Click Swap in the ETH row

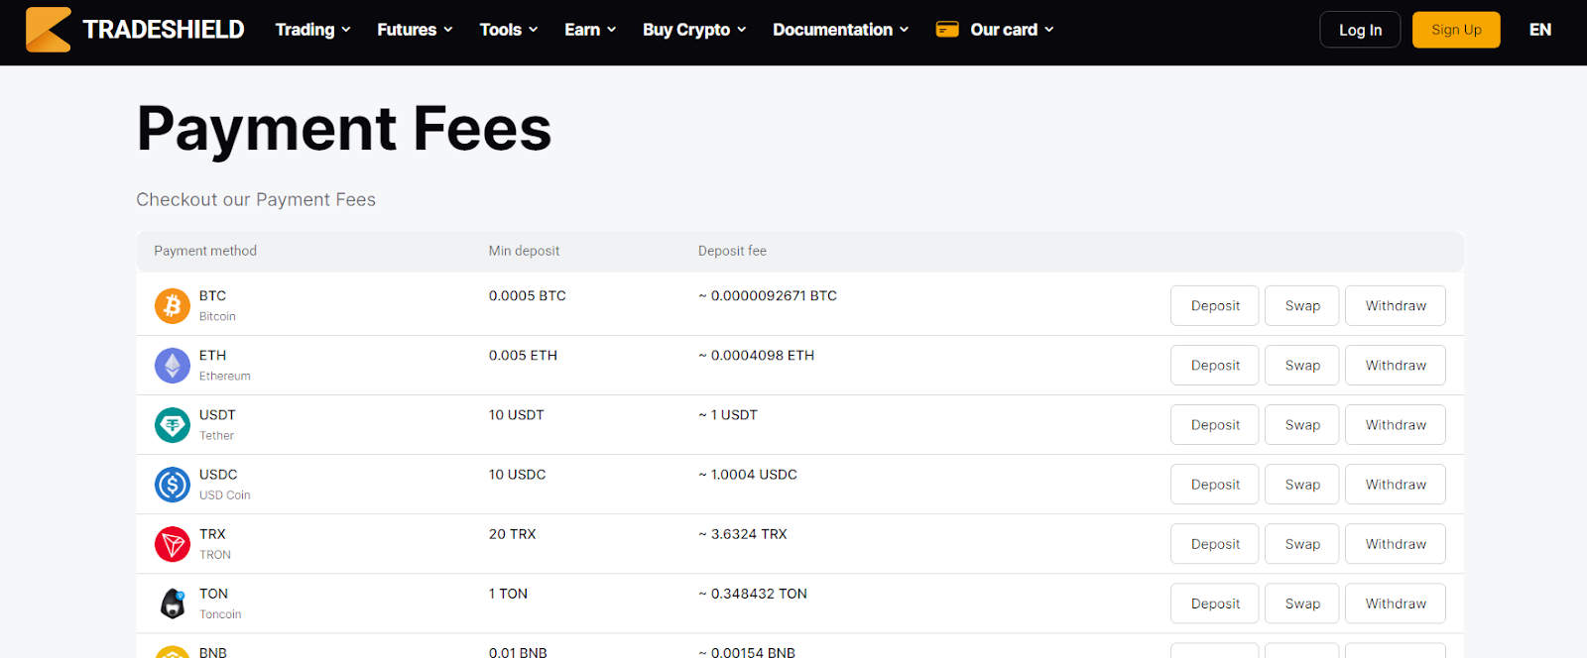coord(1302,365)
